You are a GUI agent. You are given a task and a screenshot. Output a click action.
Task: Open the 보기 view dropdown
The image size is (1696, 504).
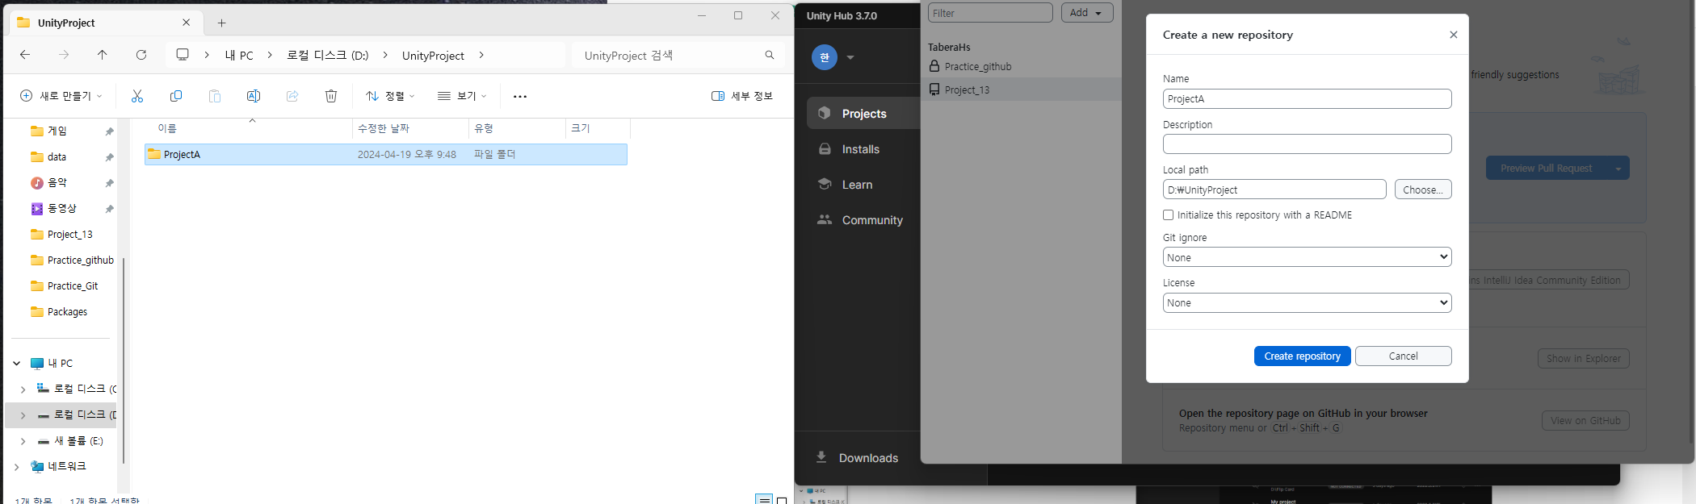pos(462,96)
